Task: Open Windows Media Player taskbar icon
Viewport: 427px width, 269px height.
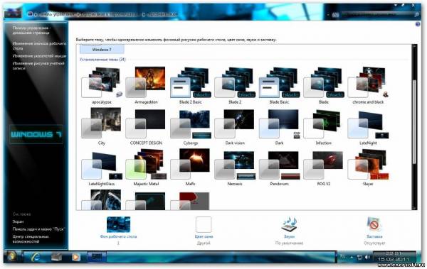Action: coord(76,257)
